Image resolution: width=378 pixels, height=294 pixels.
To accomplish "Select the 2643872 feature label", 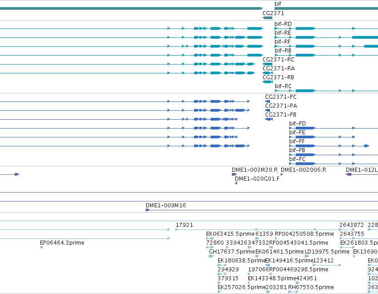I will pos(351,225).
